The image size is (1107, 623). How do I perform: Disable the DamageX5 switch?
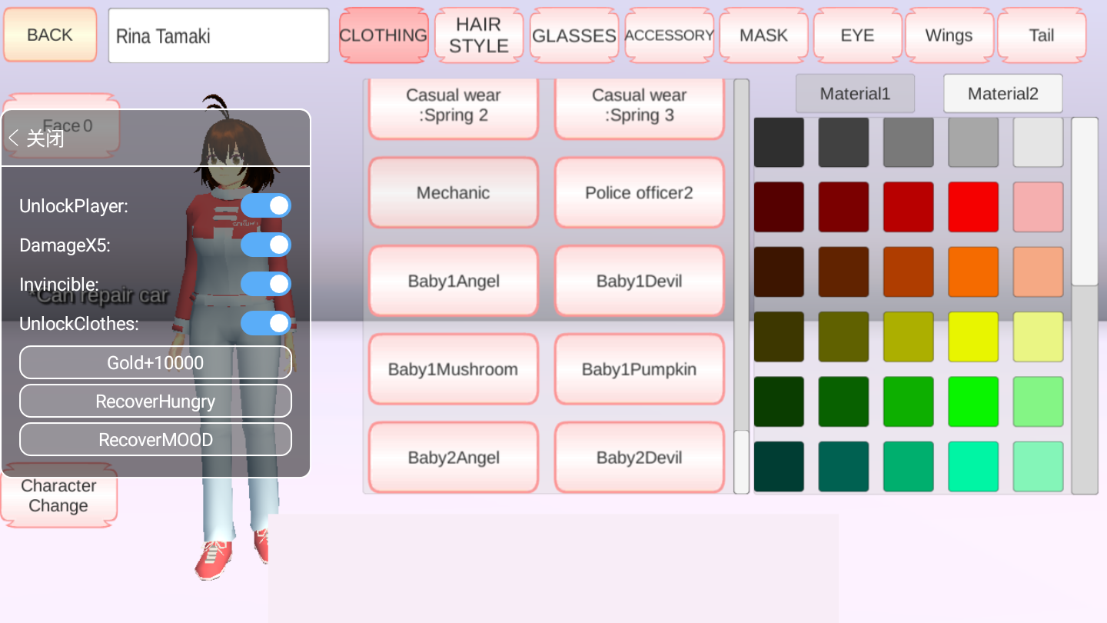pos(266,245)
